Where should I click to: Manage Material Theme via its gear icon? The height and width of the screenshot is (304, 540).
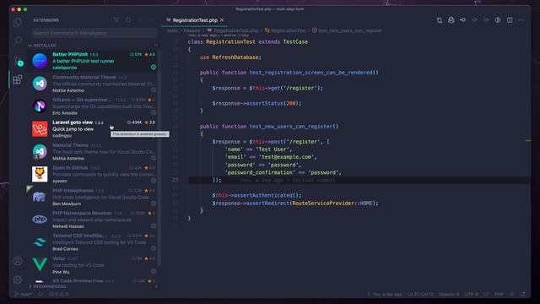pos(154,158)
